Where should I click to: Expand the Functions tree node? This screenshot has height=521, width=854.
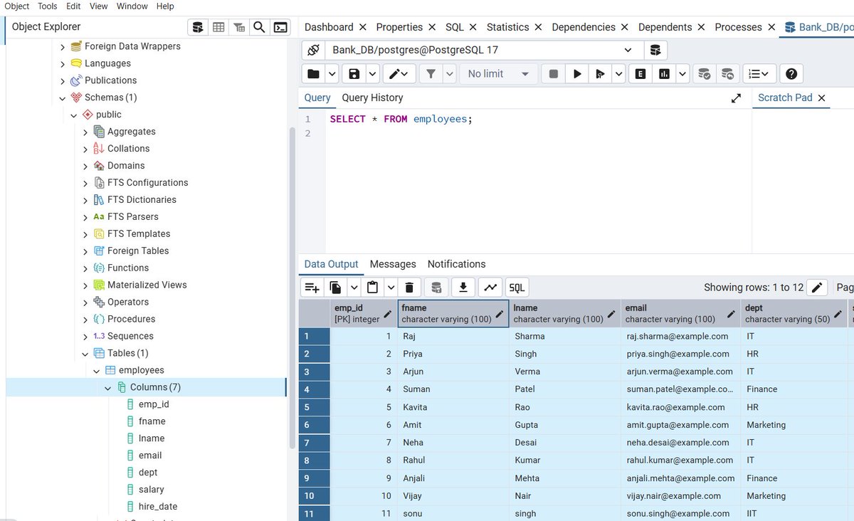coord(85,268)
